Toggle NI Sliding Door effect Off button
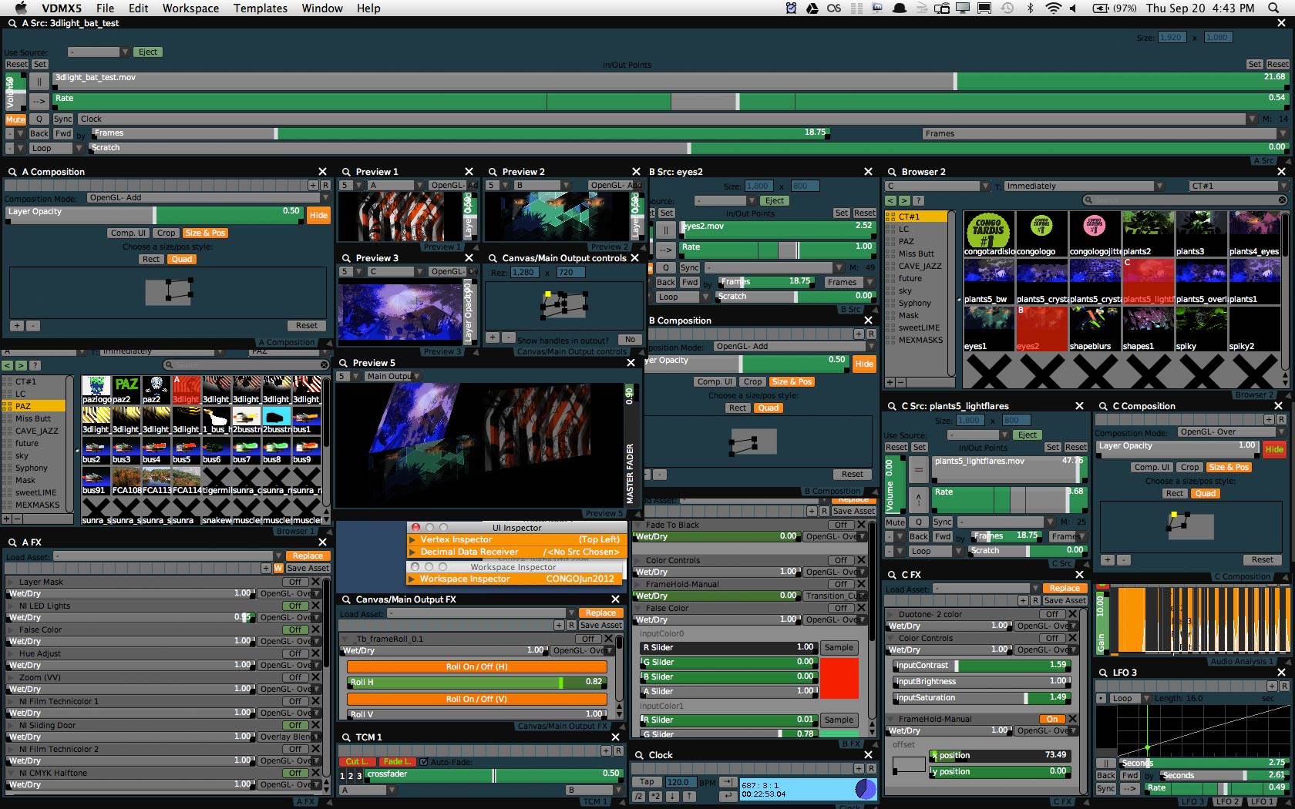Image resolution: width=1295 pixels, height=809 pixels. (x=295, y=725)
